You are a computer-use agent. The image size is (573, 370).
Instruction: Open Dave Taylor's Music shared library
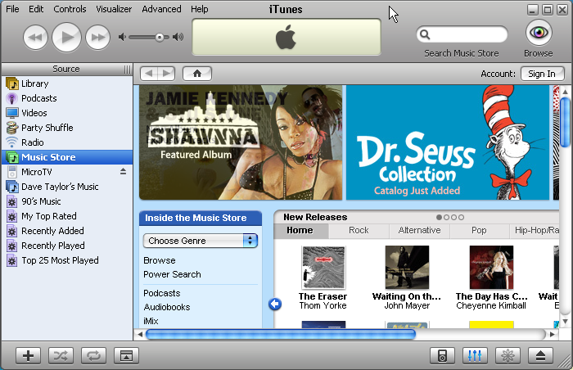pos(67,187)
